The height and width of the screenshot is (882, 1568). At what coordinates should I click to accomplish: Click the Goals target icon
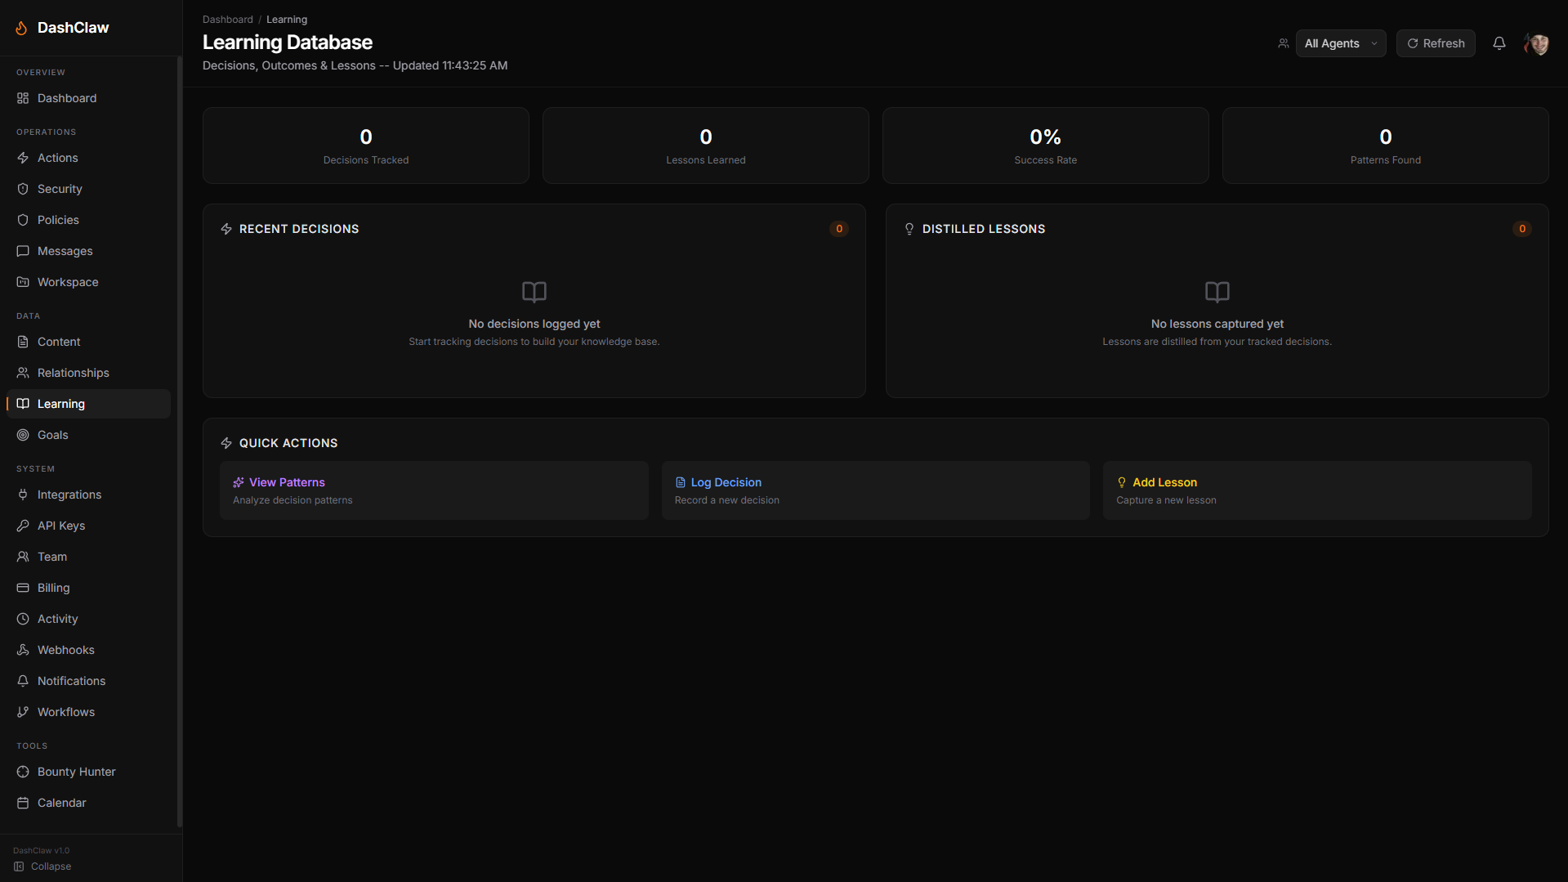[x=23, y=435]
